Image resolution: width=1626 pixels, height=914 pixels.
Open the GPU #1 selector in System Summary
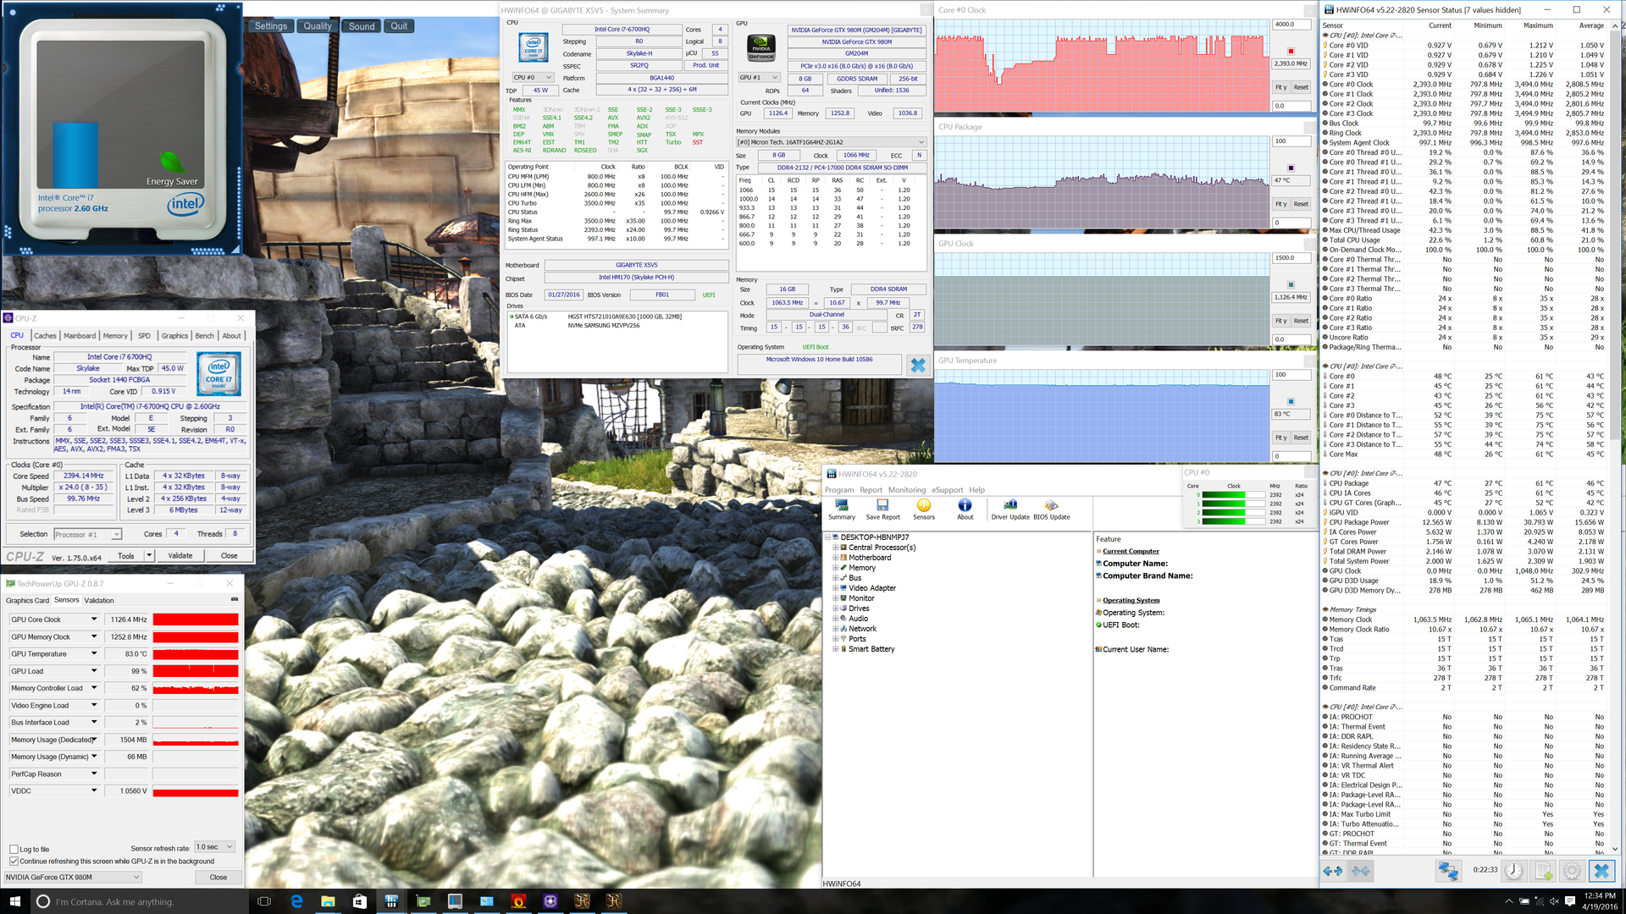(760, 77)
